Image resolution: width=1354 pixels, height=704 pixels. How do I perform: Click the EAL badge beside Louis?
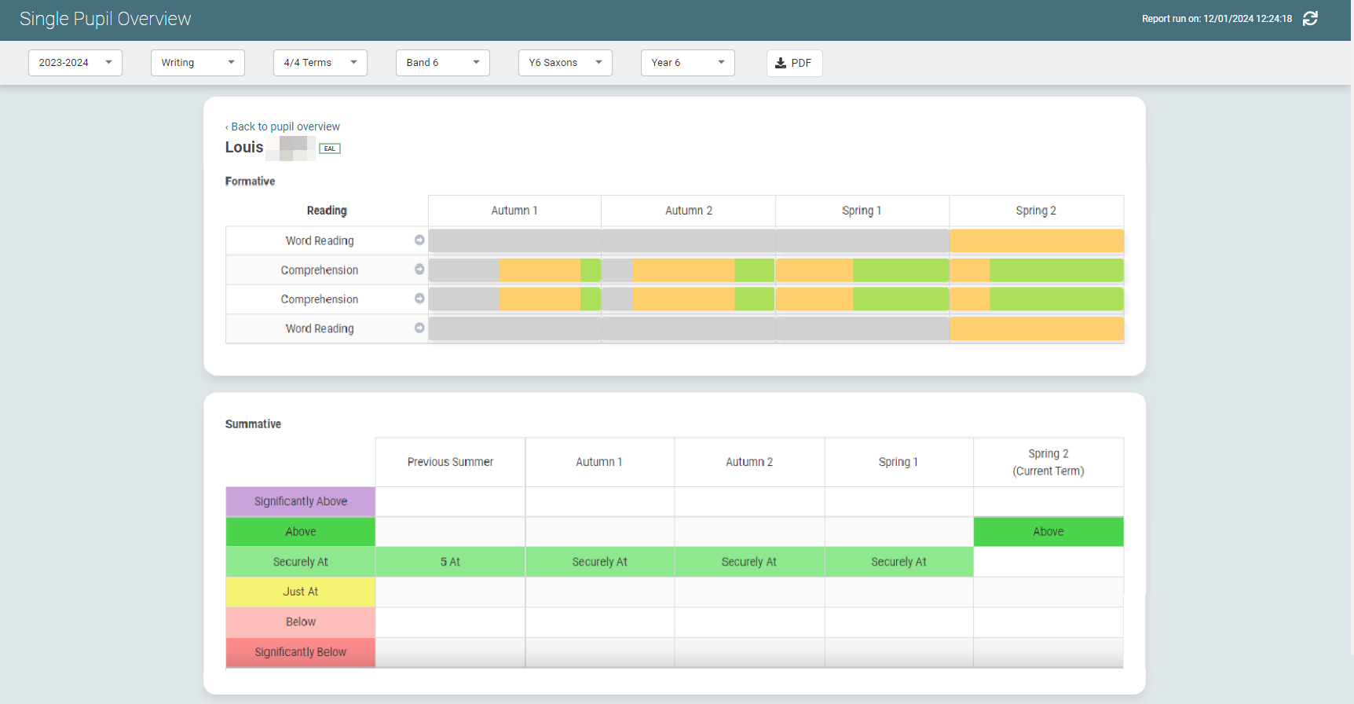tap(330, 148)
